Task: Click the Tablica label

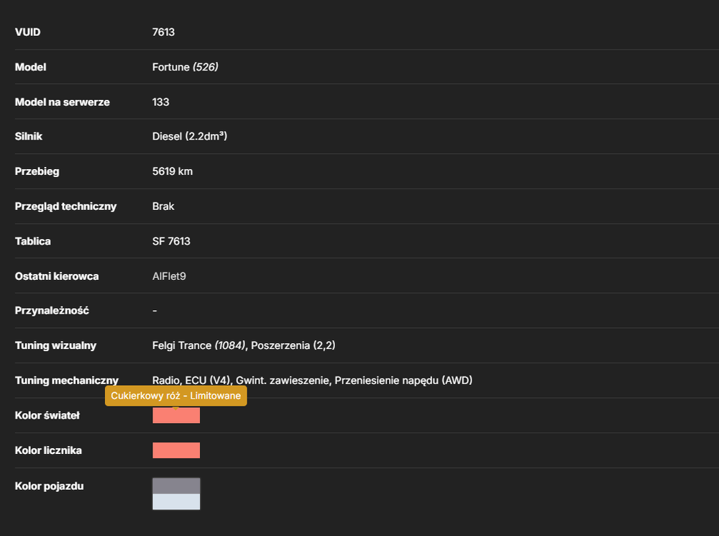Action: coord(33,241)
